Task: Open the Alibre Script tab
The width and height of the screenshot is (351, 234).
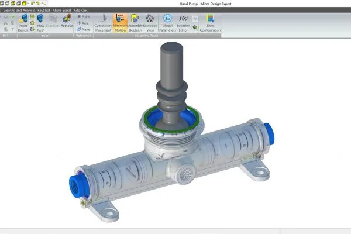Action: click(62, 11)
